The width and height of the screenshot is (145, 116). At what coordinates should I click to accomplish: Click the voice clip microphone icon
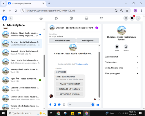coord(50,105)
